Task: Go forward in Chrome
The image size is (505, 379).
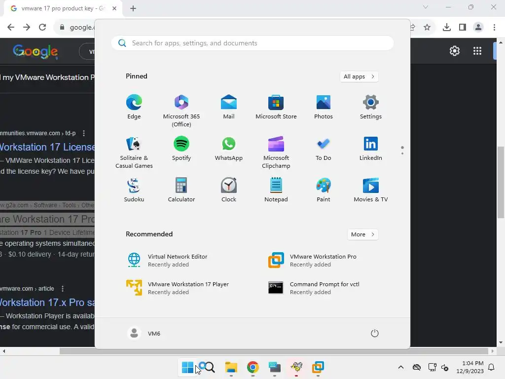Action: pyautogui.click(x=27, y=27)
